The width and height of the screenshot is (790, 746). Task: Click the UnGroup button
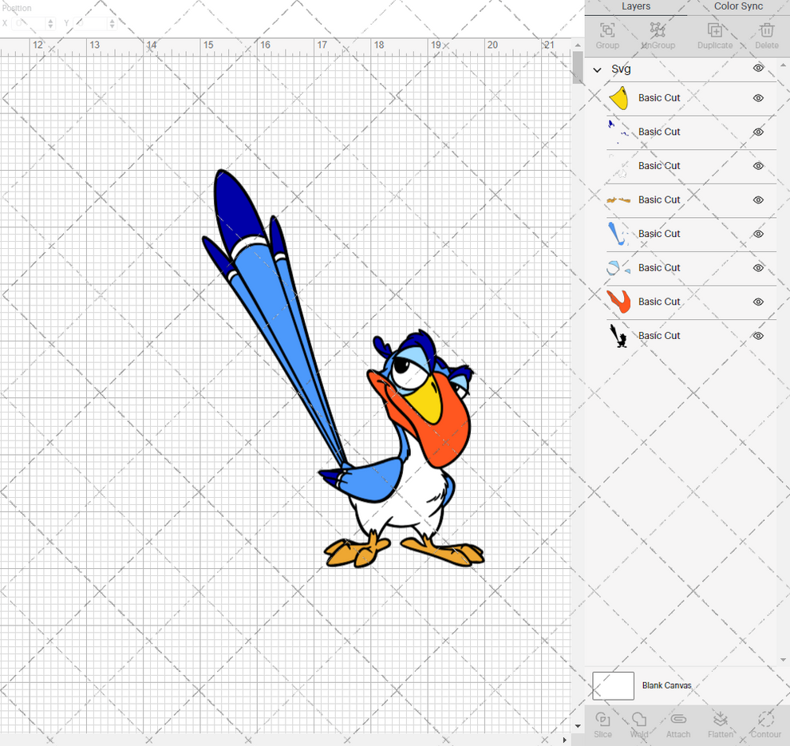(x=658, y=35)
